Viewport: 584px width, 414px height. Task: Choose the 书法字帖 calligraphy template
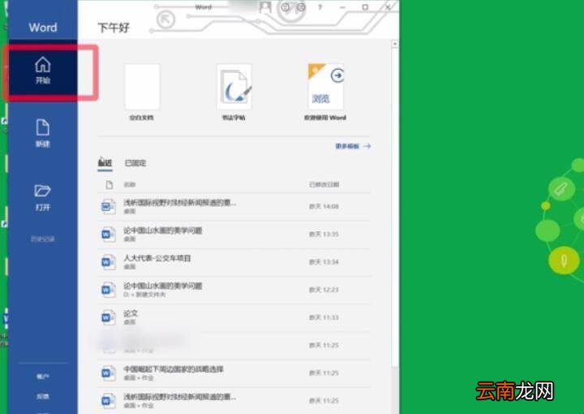coord(234,93)
